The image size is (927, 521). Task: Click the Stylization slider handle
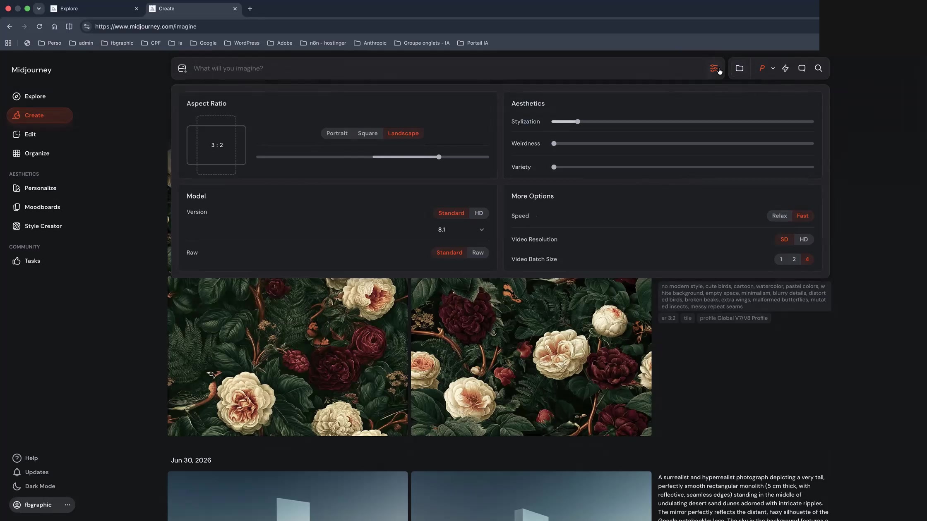click(578, 122)
